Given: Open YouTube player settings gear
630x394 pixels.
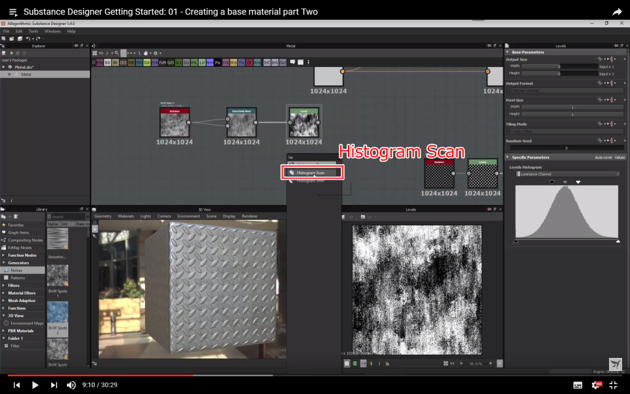Looking at the screenshot, I should (596, 385).
